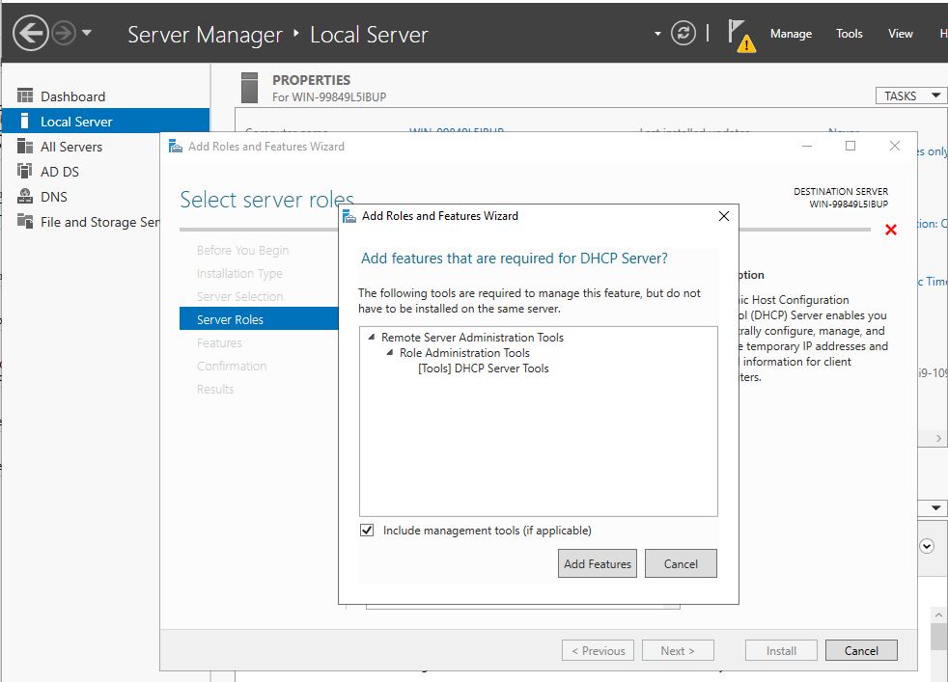Click the All Servers sidebar icon
The height and width of the screenshot is (682, 948).
point(25,147)
